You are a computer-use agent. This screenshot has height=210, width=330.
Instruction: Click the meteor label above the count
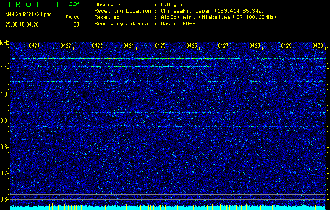[x=73, y=17]
